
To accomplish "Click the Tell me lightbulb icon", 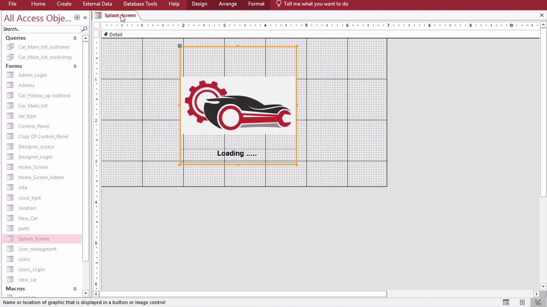I will click(x=279, y=4).
